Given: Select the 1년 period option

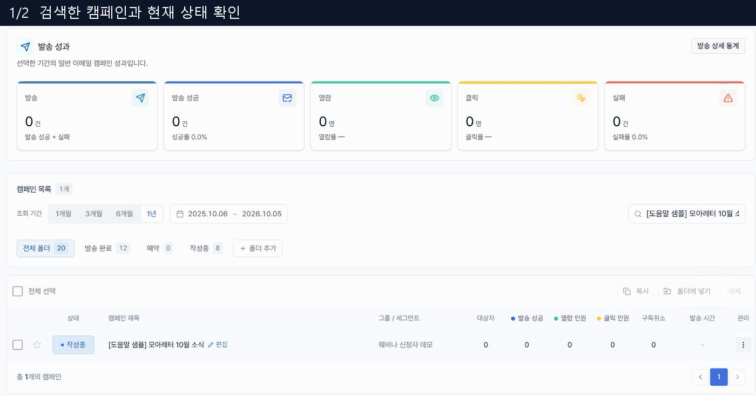Looking at the screenshot, I should (x=152, y=214).
